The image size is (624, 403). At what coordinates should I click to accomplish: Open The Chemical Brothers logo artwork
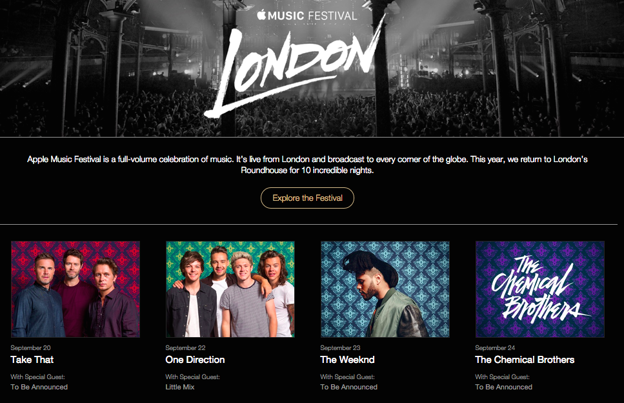540,289
